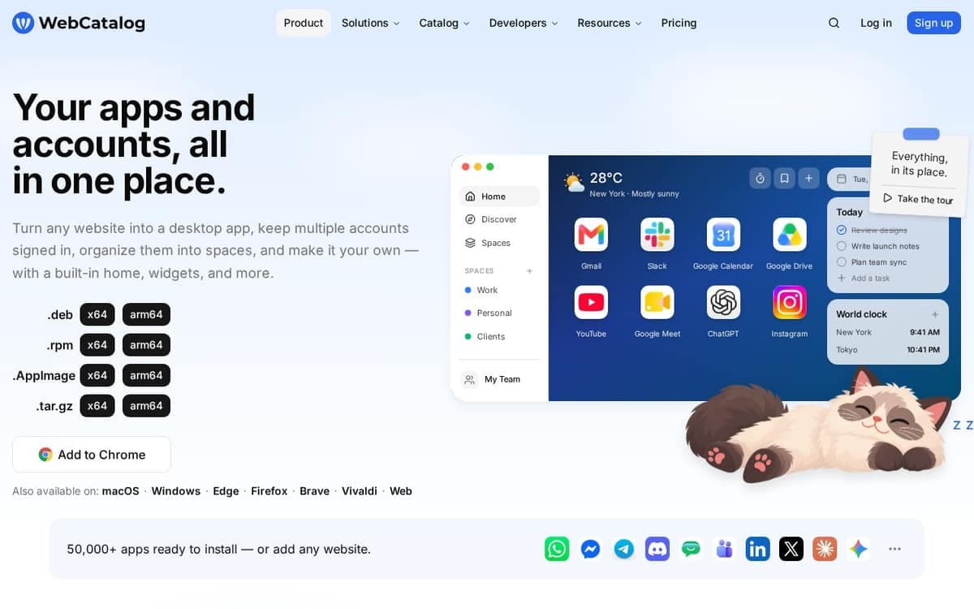Click the Log in link
974x609 pixels.
876,23
